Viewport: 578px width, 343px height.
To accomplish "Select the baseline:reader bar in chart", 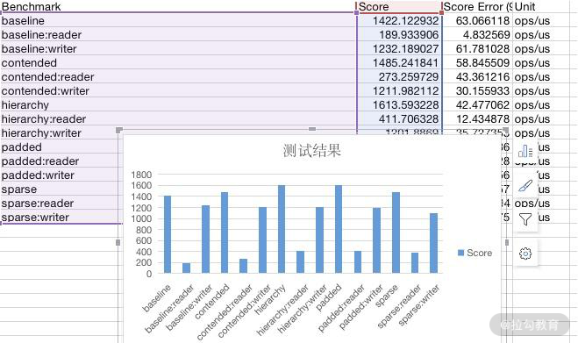I will pos(187,268).
